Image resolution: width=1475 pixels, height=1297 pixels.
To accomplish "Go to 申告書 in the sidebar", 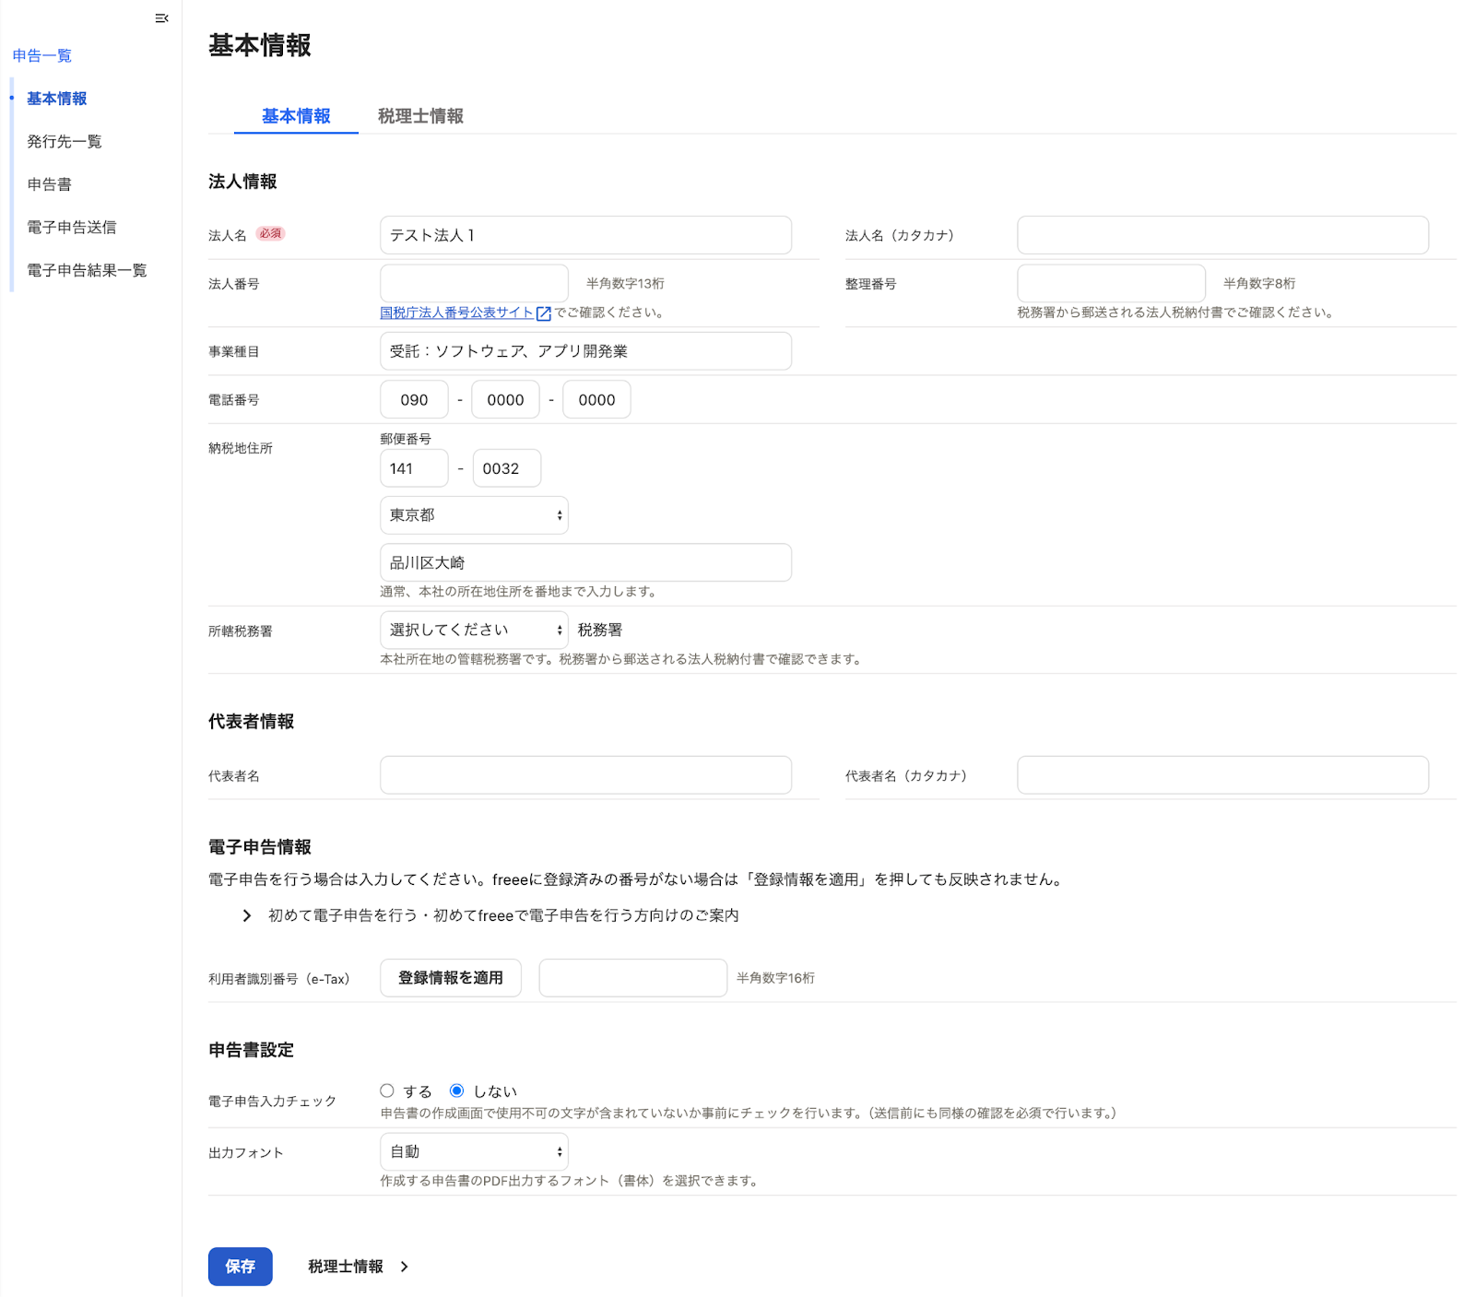I will (x=50, y=184).
